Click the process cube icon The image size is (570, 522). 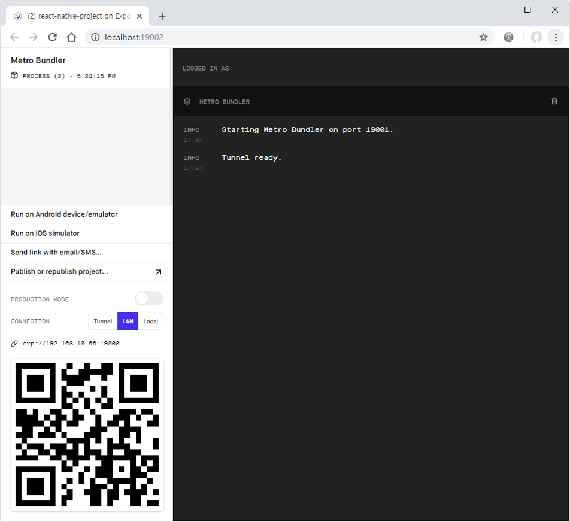pos(14,75)
